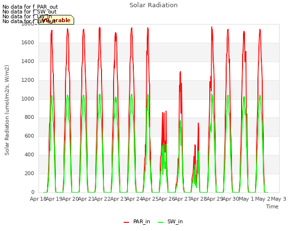The width and height of the screenshot is (308, 231).
Task: Click the Apr 25 x-axis tick label
Action: point(151,199)
